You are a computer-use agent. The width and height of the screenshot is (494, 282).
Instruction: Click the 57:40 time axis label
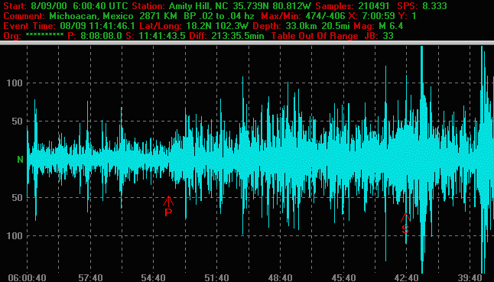click(90, 278)
